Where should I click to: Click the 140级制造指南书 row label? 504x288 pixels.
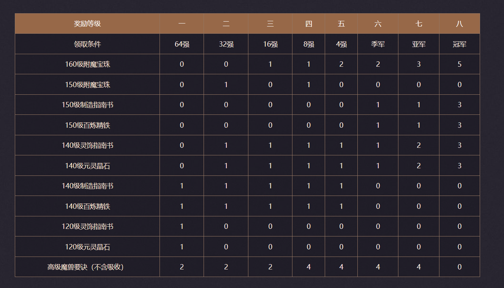pos(87,186)
